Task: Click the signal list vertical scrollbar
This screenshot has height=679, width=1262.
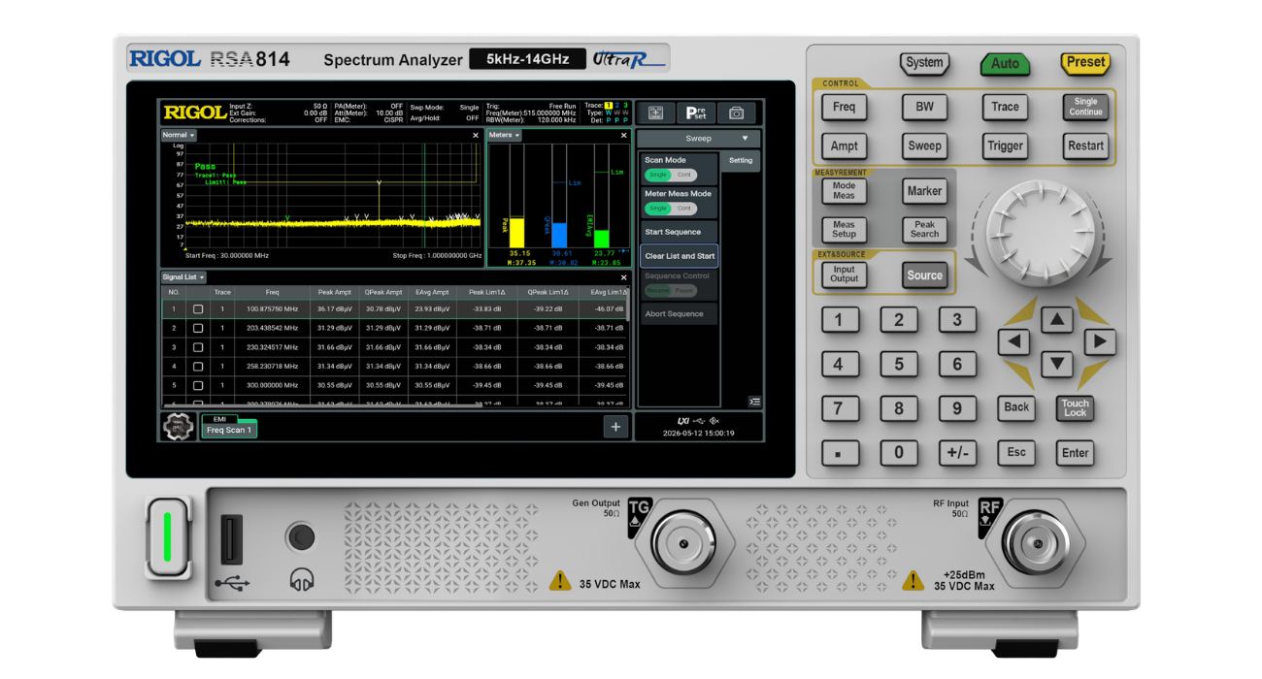Action: click(x=629, y=306)
